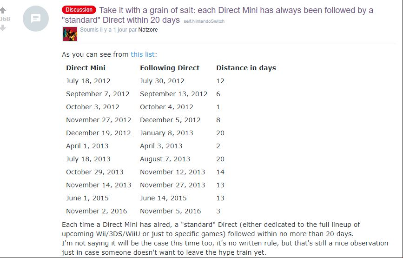Follow the 'this list' hyperlink
Screen dimensions: 403x258
click(x=143, y=54)
